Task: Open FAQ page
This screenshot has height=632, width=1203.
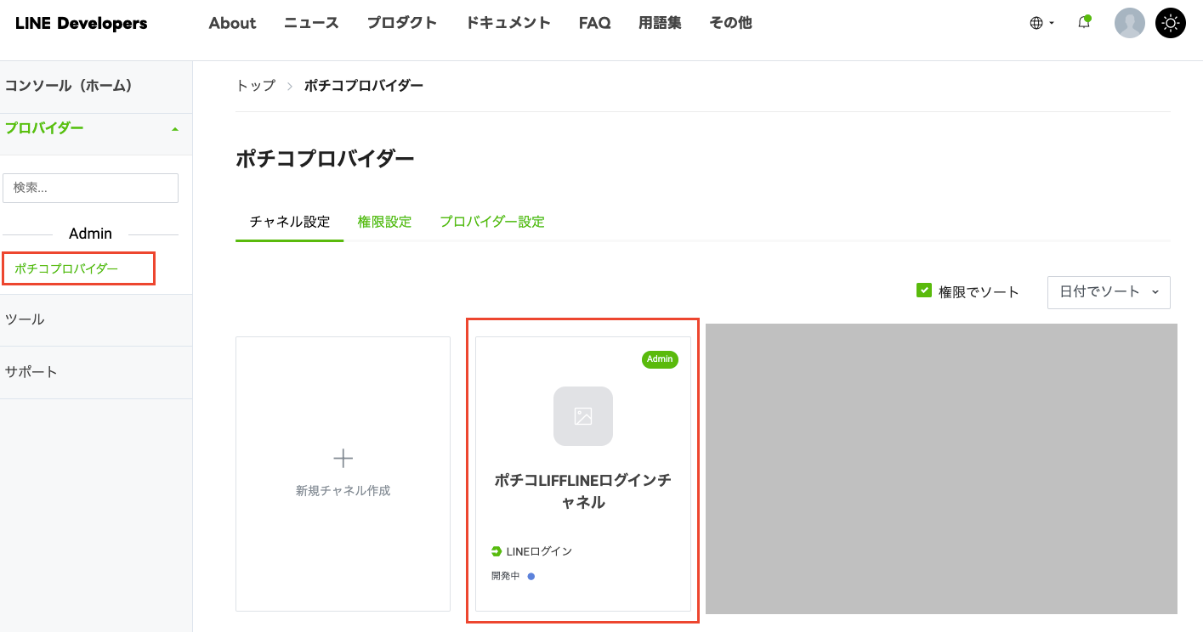Action: [595, 23]
